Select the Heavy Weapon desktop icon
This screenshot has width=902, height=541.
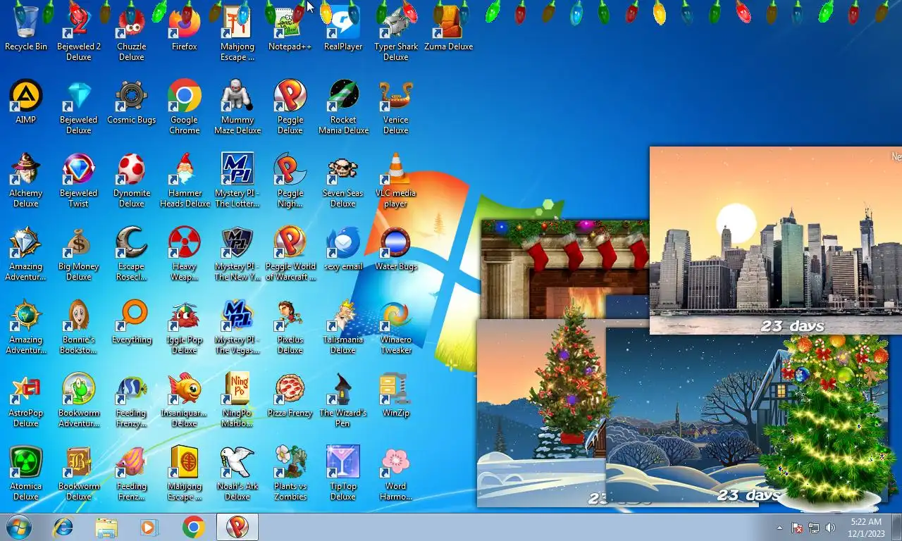[x=185, y=253]
